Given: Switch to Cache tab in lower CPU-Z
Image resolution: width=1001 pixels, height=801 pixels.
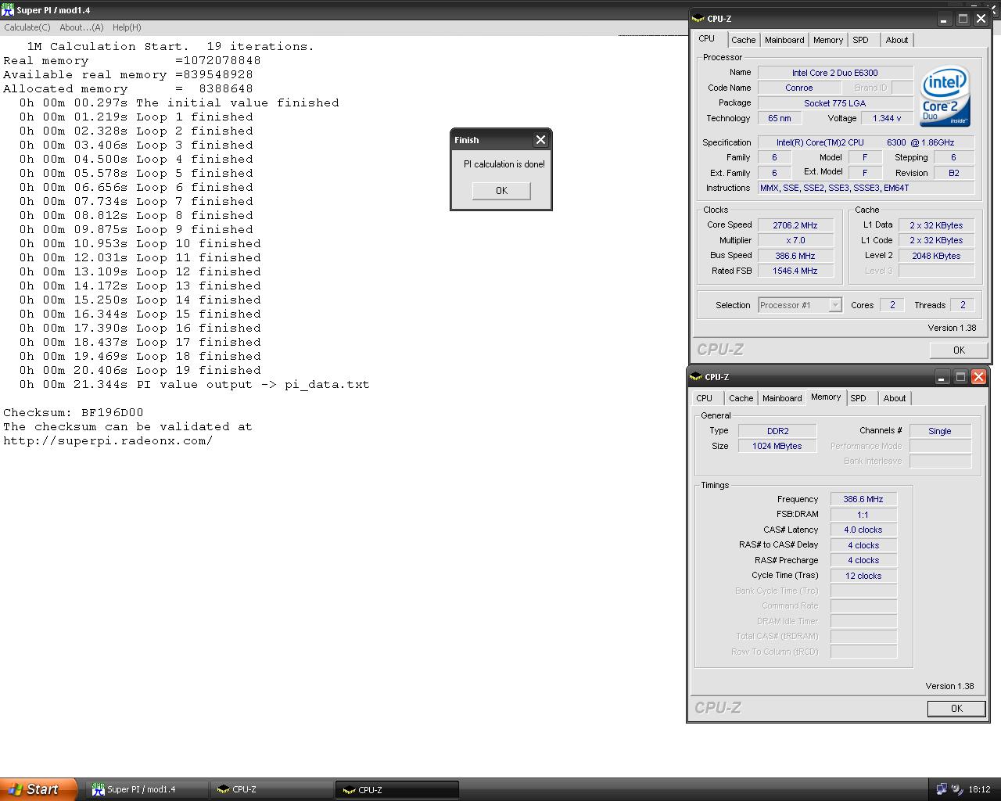Looking at the screenshot, I should (x=741, y=398).
